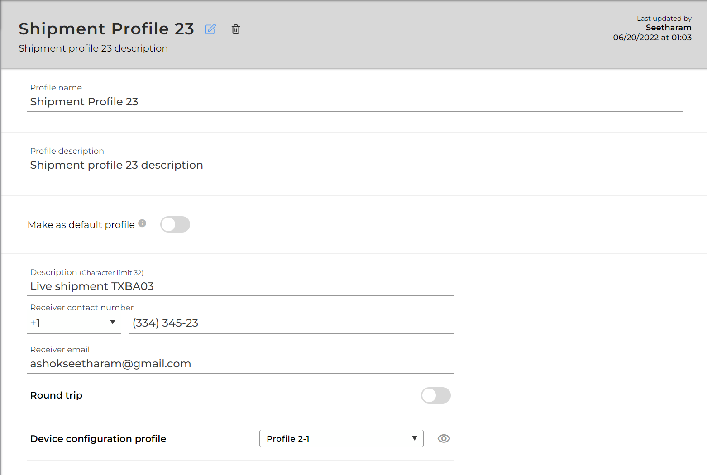Enable the Round trip toggle

(436, 395)
